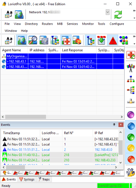Click the purple sphere icon in sidebar
This screenshot has height=188, width=136.
tap(131, 115)
